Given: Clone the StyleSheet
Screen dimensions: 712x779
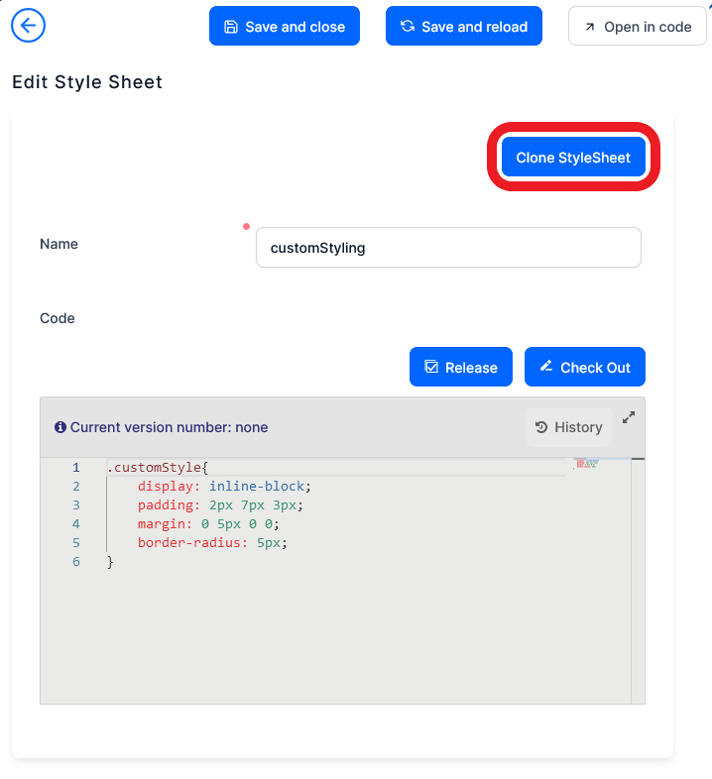Looking at the screenshot, I should pyautogui.click(x=573, y=158).
